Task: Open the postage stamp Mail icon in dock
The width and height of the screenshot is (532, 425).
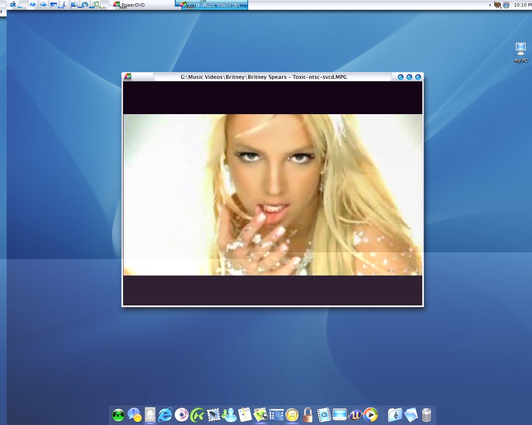Action: (213, 415)
